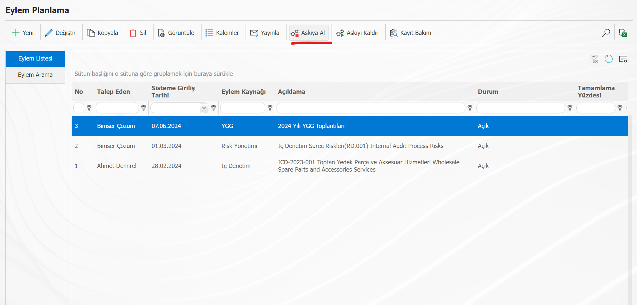The image size is (637, 305).
Task: Focus the Talep Eden filter field
Action: 117,108
